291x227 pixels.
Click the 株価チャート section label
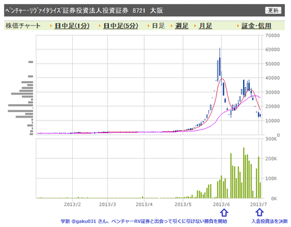pos(23,26)
